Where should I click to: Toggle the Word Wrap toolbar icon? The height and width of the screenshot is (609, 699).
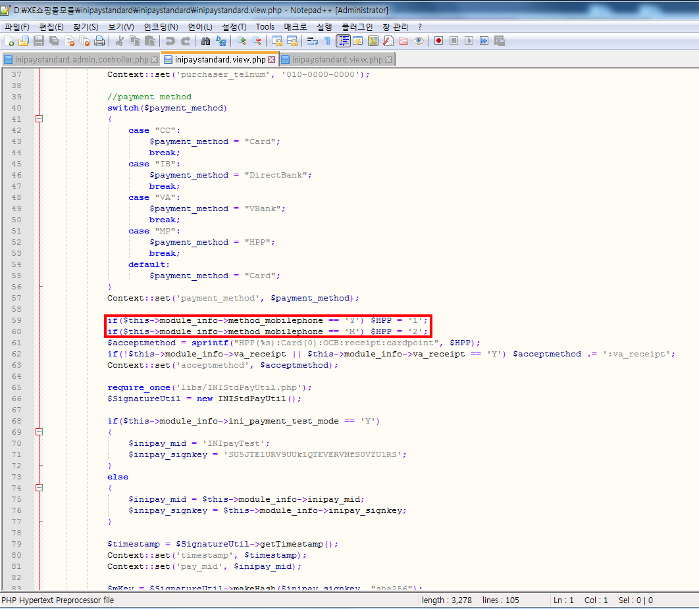[312, 41]
